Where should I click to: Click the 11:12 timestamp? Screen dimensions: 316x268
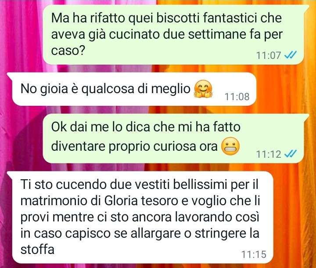[x=269, y=155]
